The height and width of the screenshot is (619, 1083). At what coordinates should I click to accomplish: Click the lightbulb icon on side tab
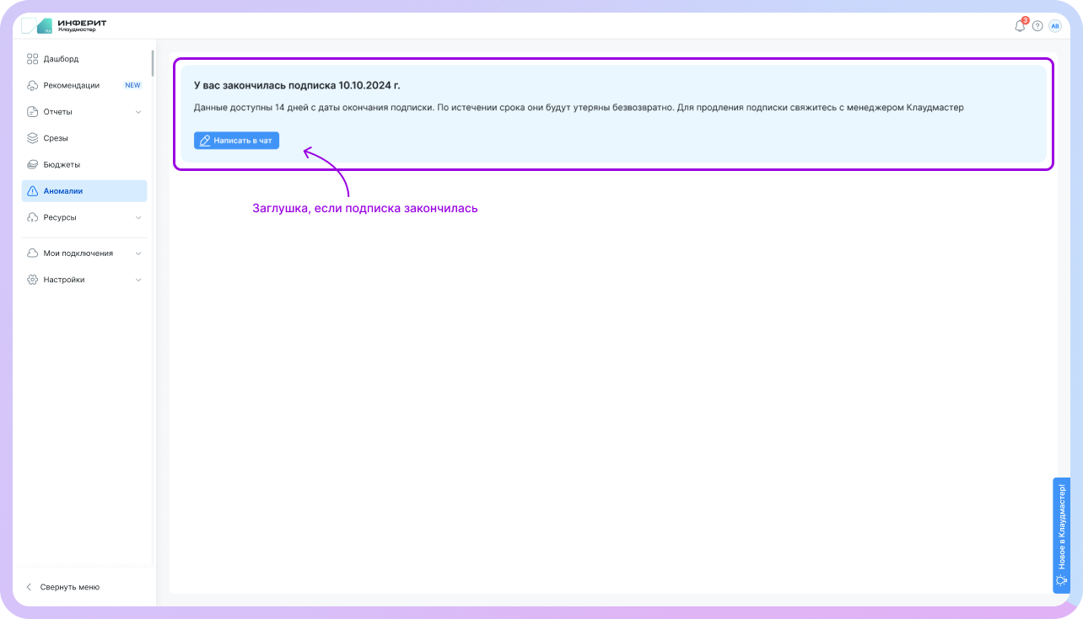[x=1061, y=579]
